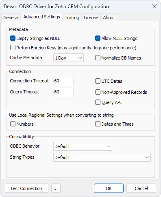This screenshot has width=161, height=197.
Task: Switch to the General tab
Action: pyautogui.click(x=11, y=18)
